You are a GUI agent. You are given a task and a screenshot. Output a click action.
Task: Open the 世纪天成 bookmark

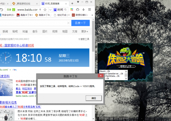(x=62, y=15)
